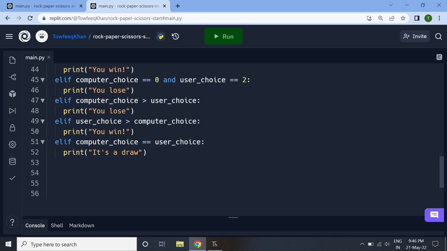Open the notification center icon

pyautogui.click(x=435, y=244)
